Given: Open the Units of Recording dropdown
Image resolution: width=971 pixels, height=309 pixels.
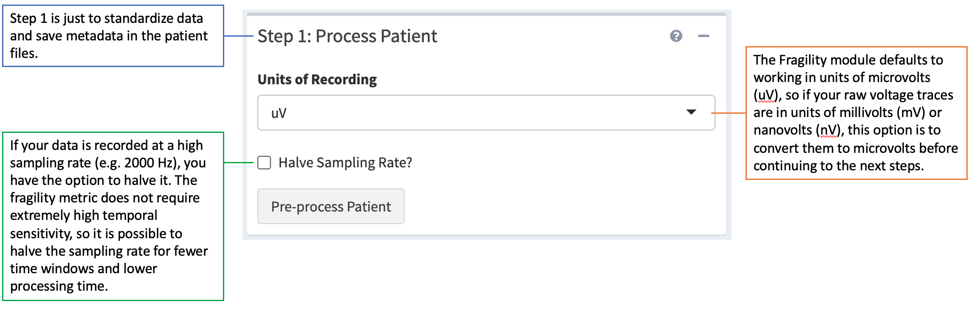Looking at the screenshot, I should [x=486, y=113].
